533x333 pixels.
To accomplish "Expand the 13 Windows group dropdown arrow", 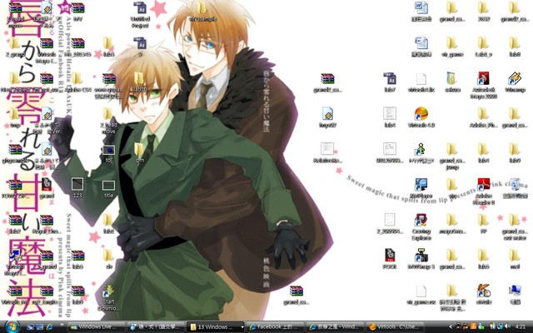I will tap(242, 327).
